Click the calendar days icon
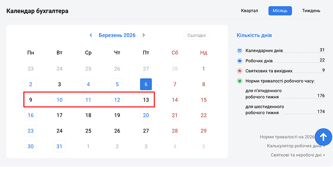333x170 pixels. point(239,51)
